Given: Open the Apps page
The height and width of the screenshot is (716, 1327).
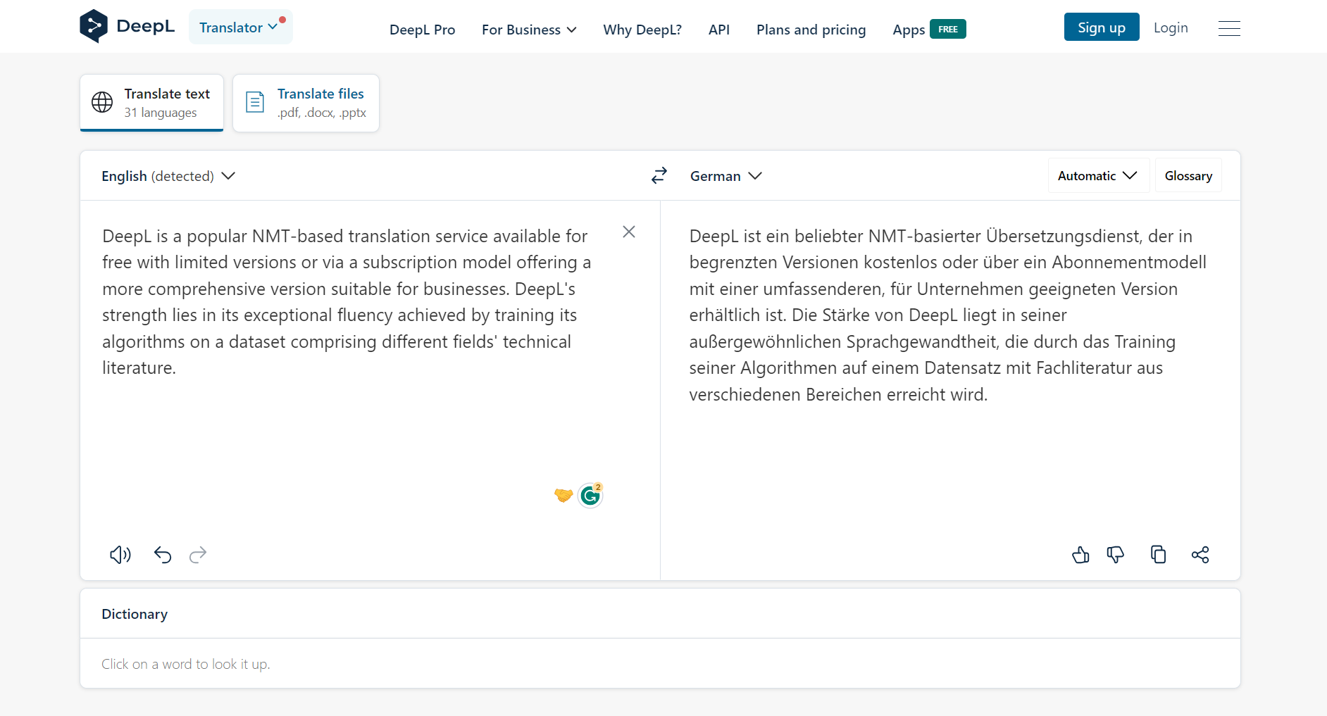Looking at the screenshot, I should click(909, 30).
